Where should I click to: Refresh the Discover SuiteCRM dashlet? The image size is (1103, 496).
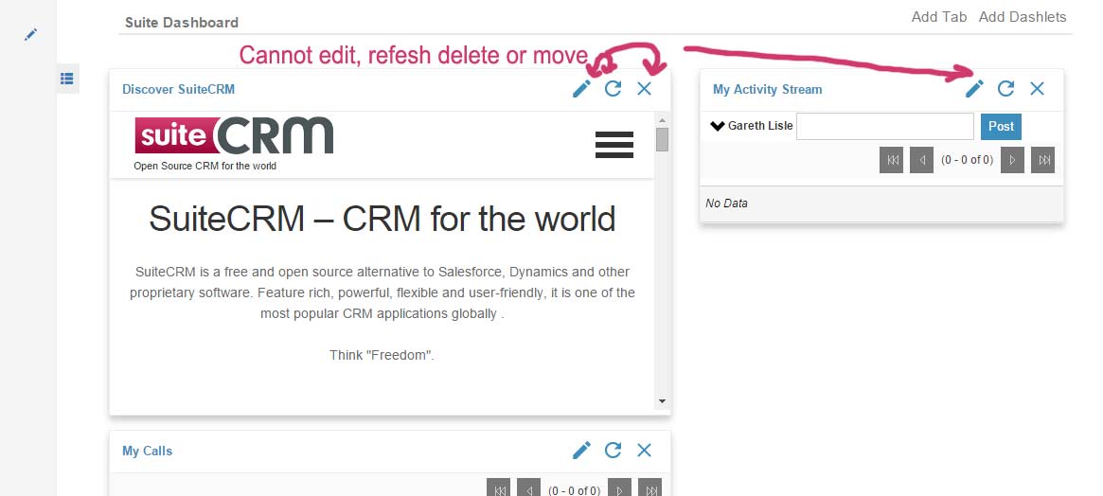tap(613, 89)
